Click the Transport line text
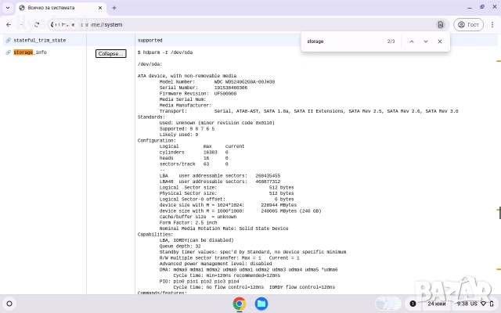The width and height of the screenshot is (501, 313). coord(308,111)
